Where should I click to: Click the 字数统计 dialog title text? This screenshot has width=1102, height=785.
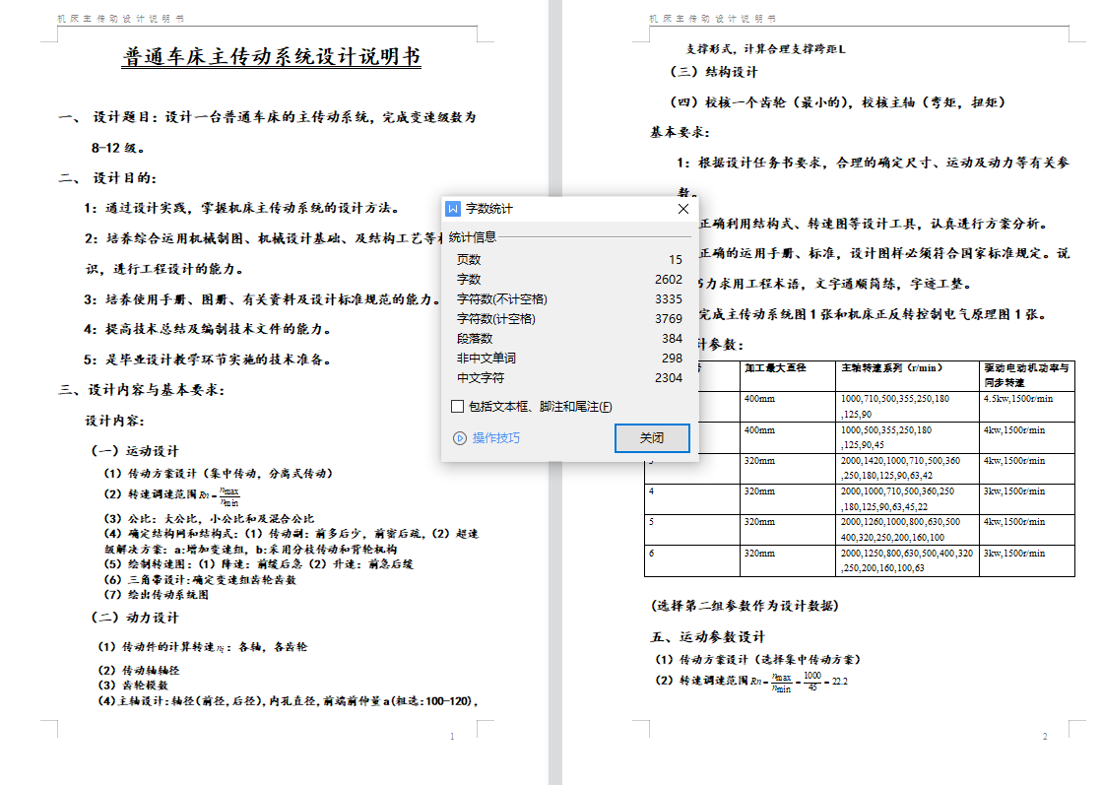click(x=489, y=209)
